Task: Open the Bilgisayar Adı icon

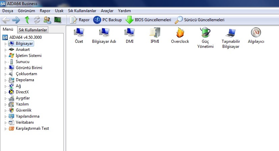Action: pos(104,35)
